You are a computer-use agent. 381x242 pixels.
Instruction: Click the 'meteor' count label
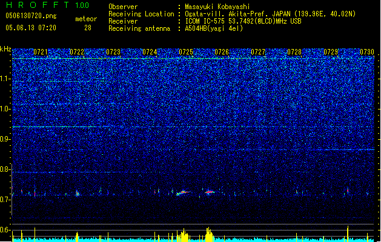pos(86,19)
